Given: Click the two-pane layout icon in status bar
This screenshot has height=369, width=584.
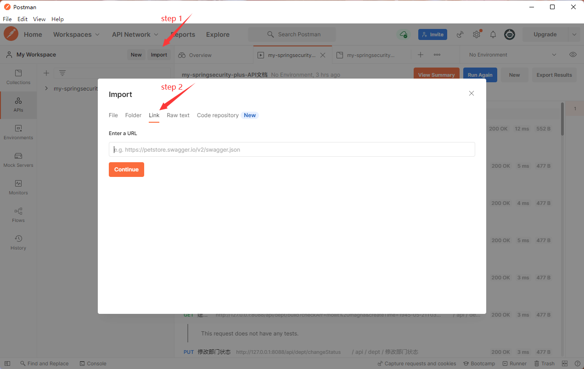Looking at the screenshot, I should [565, 363].
